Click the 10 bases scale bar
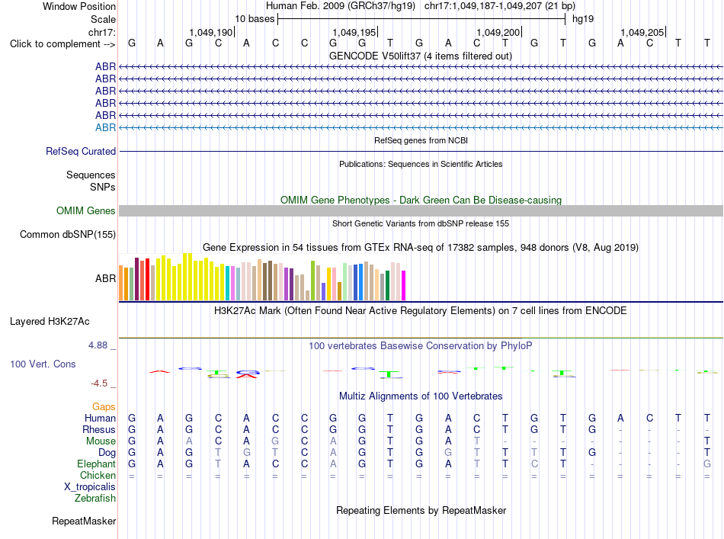The image size is (724, 539). [x=421, y=19]
